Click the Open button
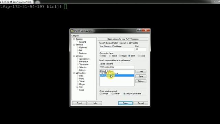 point(125,103)
